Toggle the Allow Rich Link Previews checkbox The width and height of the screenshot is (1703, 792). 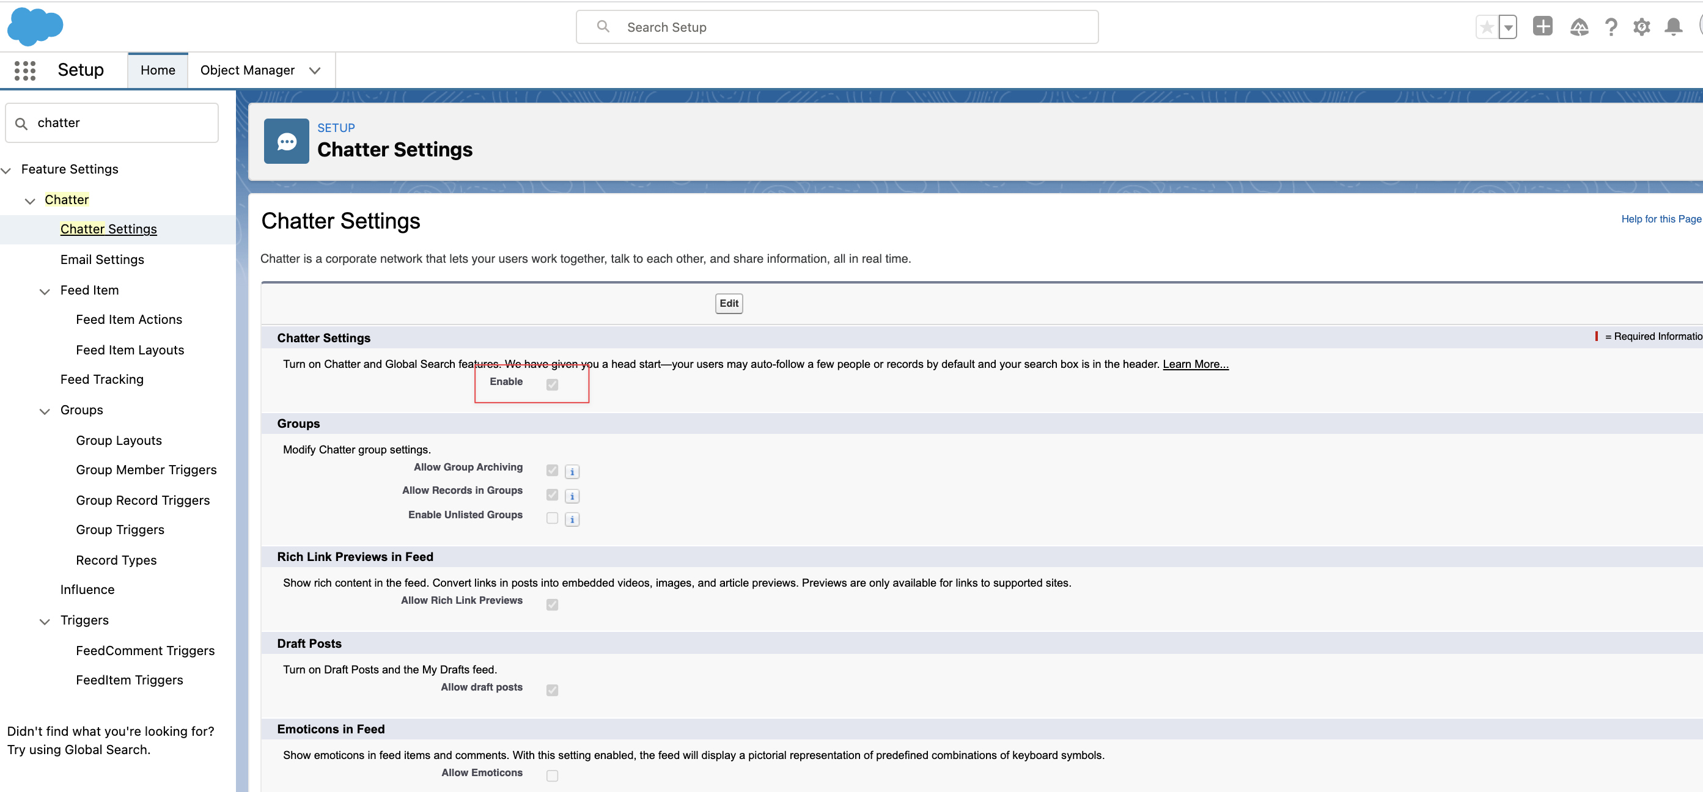tap(552, 604)
